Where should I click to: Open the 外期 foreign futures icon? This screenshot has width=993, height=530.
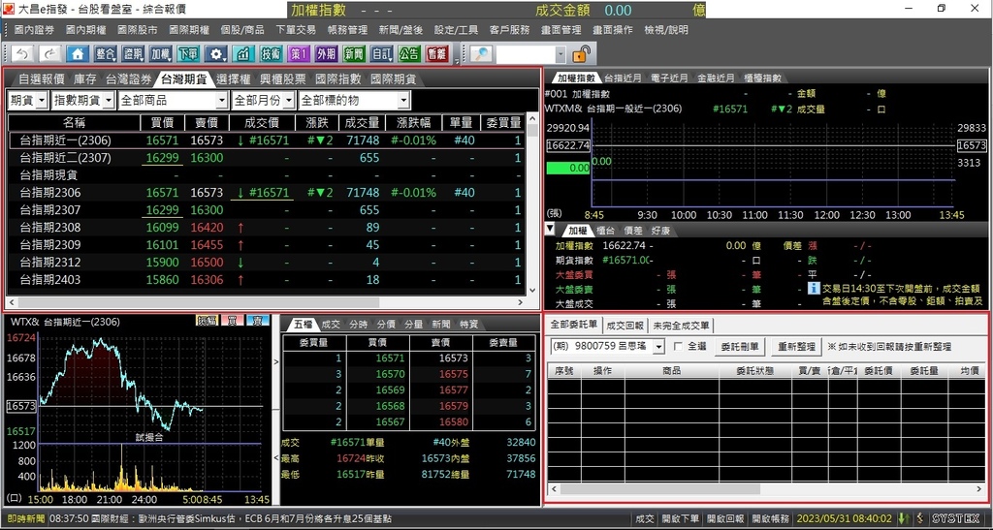tap(326, 53)
